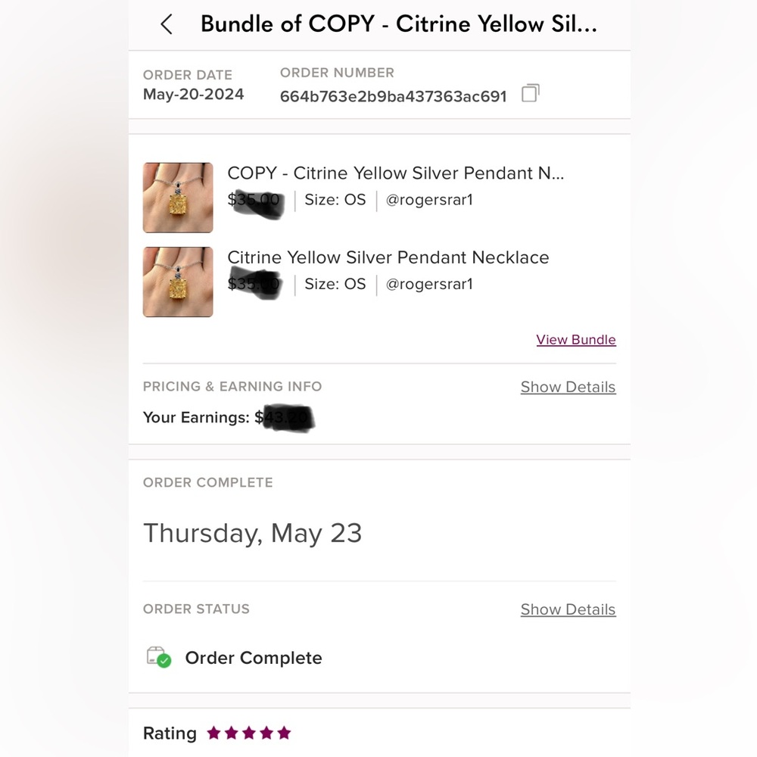Show details for Pricing & Earning Info

568,387
